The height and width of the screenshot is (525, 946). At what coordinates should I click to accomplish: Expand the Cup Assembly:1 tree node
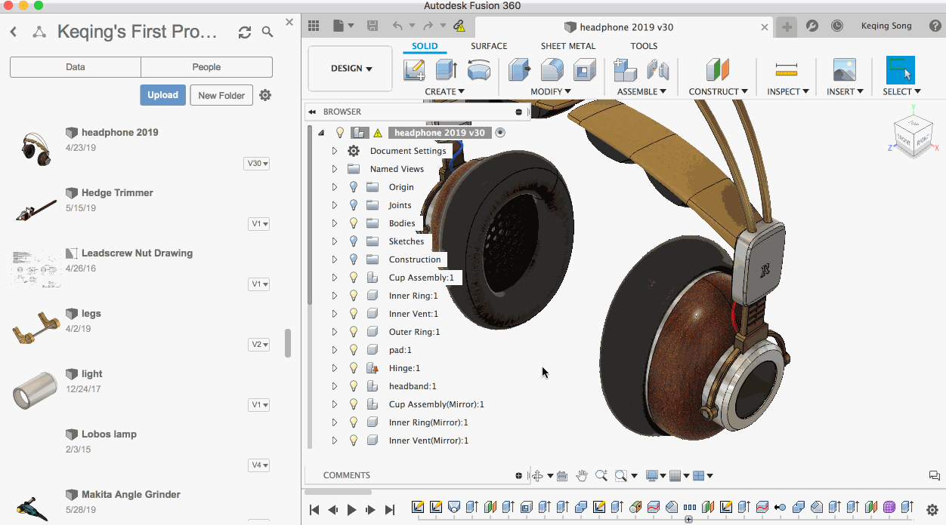click(335, 278)
